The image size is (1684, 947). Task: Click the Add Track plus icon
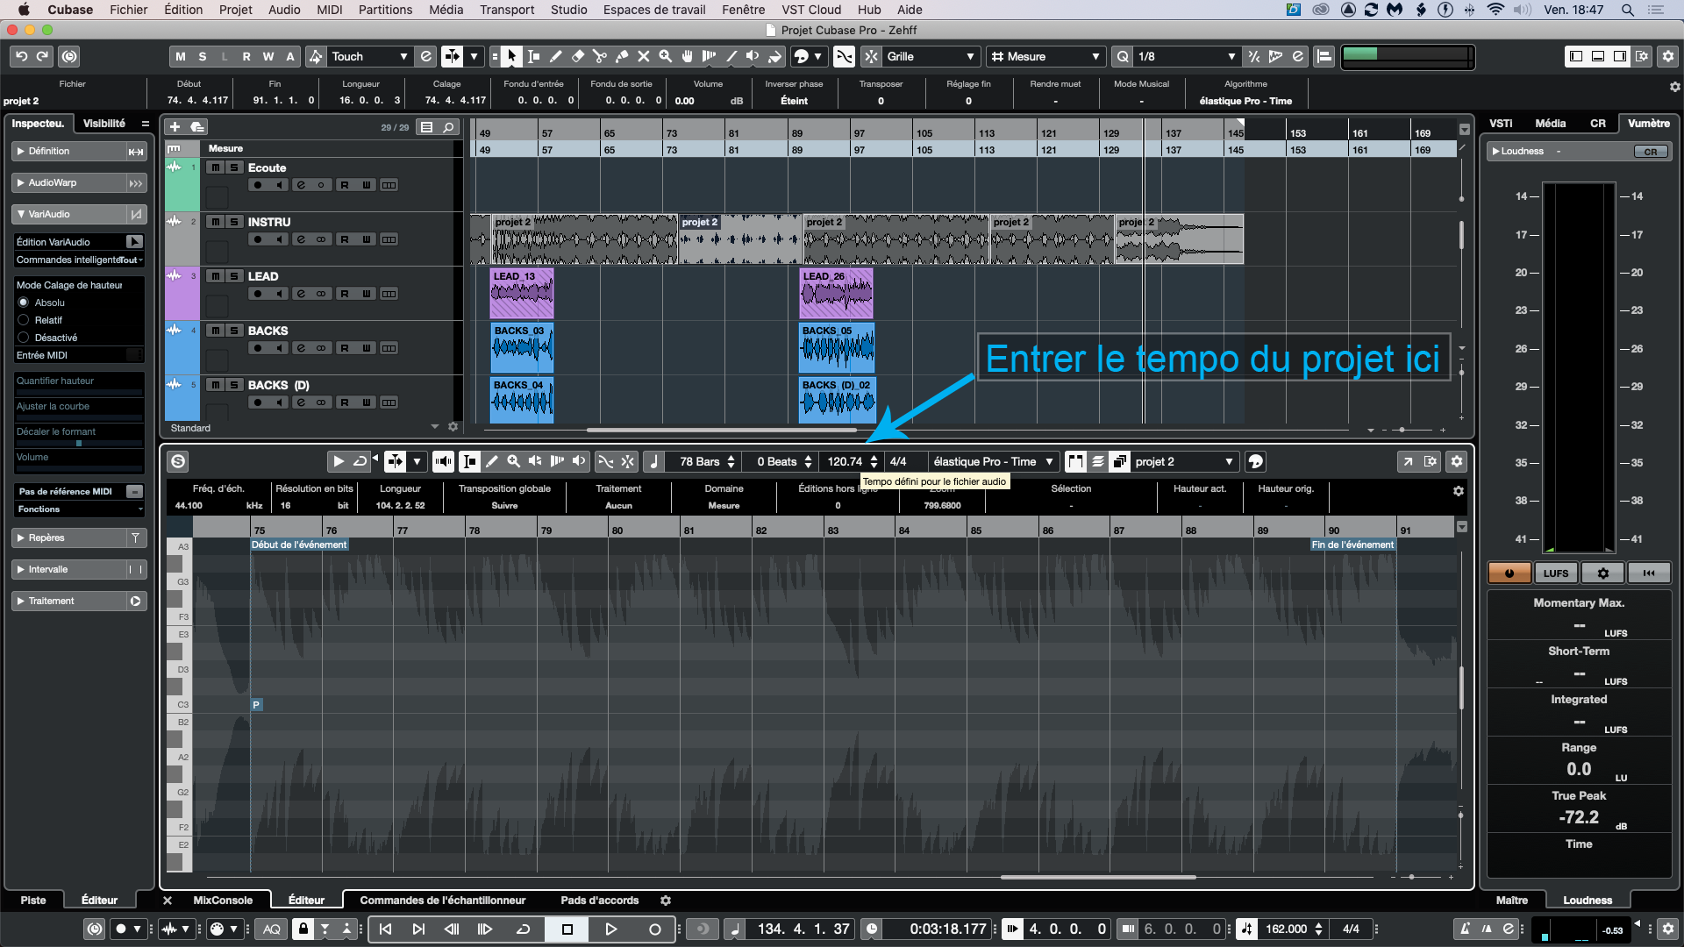[175, 127]
